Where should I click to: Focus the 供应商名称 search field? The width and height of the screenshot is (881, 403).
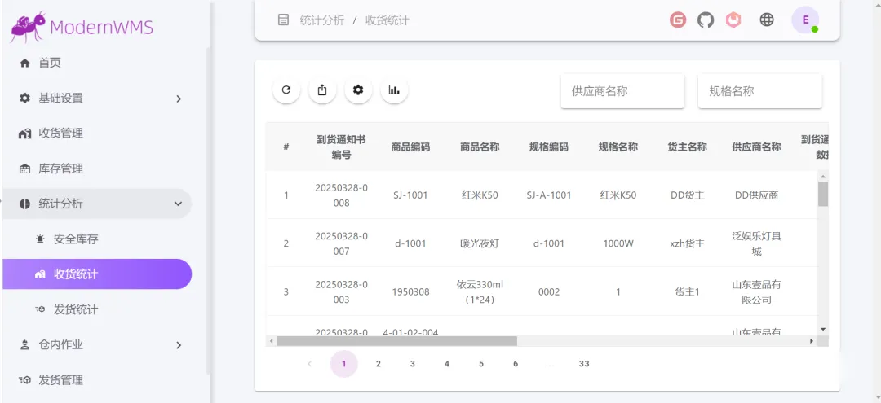(x=622, y=91)
